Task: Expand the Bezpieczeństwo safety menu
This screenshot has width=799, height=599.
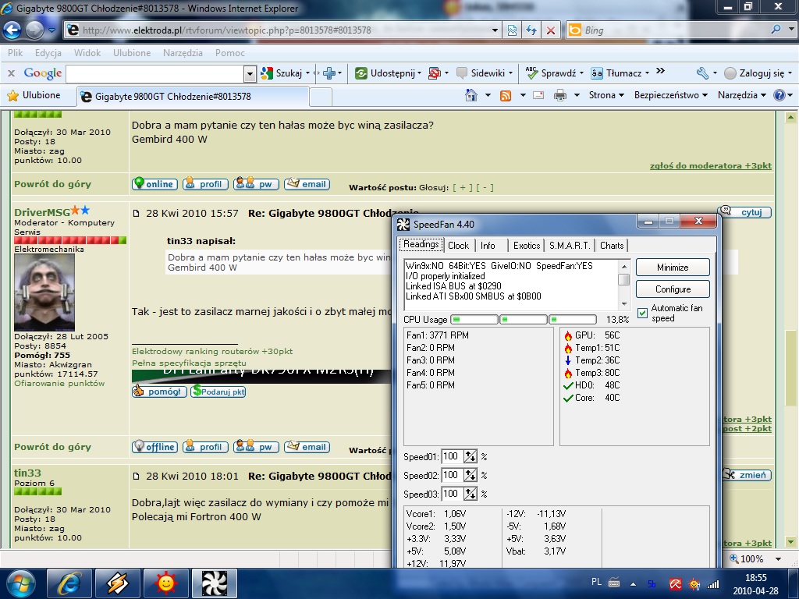Action: (x=670, y=95)
